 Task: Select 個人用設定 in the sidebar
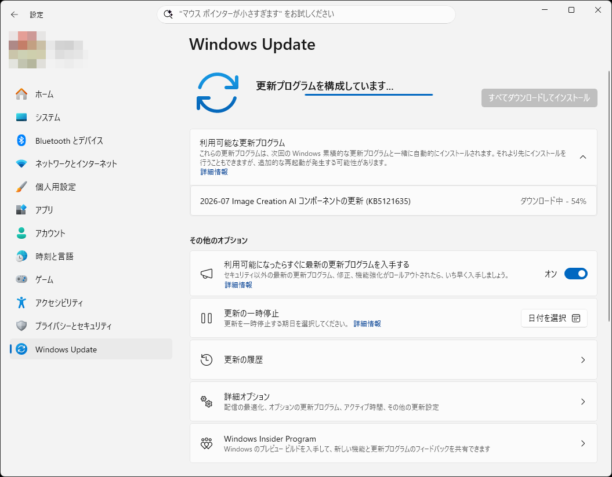[91, 187]
